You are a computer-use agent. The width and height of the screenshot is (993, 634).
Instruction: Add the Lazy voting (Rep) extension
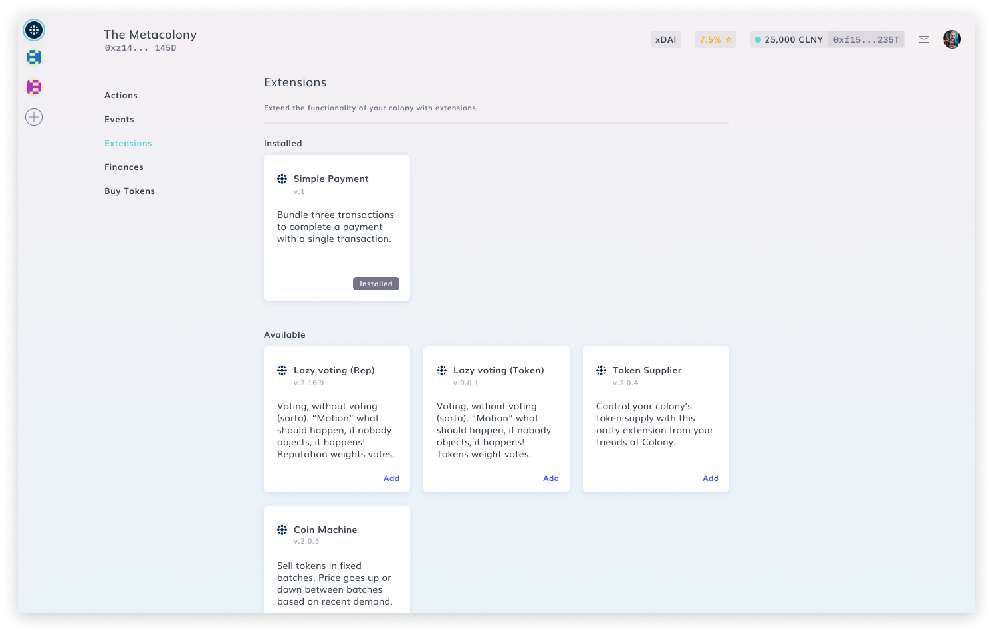click(x=391, y=478)
